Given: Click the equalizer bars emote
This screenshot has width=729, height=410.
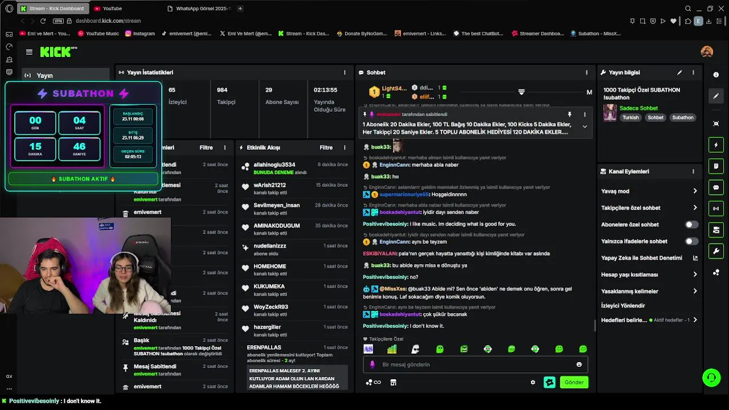Looking at the screenshot, I should 392,349.
